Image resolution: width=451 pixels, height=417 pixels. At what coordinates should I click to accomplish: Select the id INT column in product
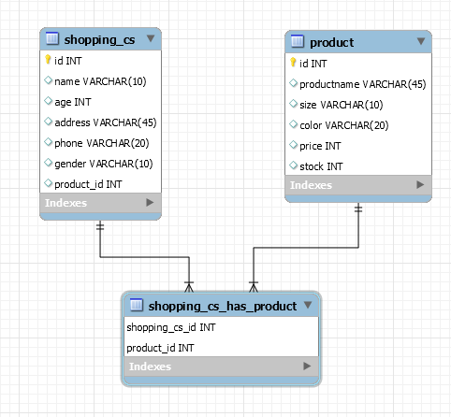[358, 64]
